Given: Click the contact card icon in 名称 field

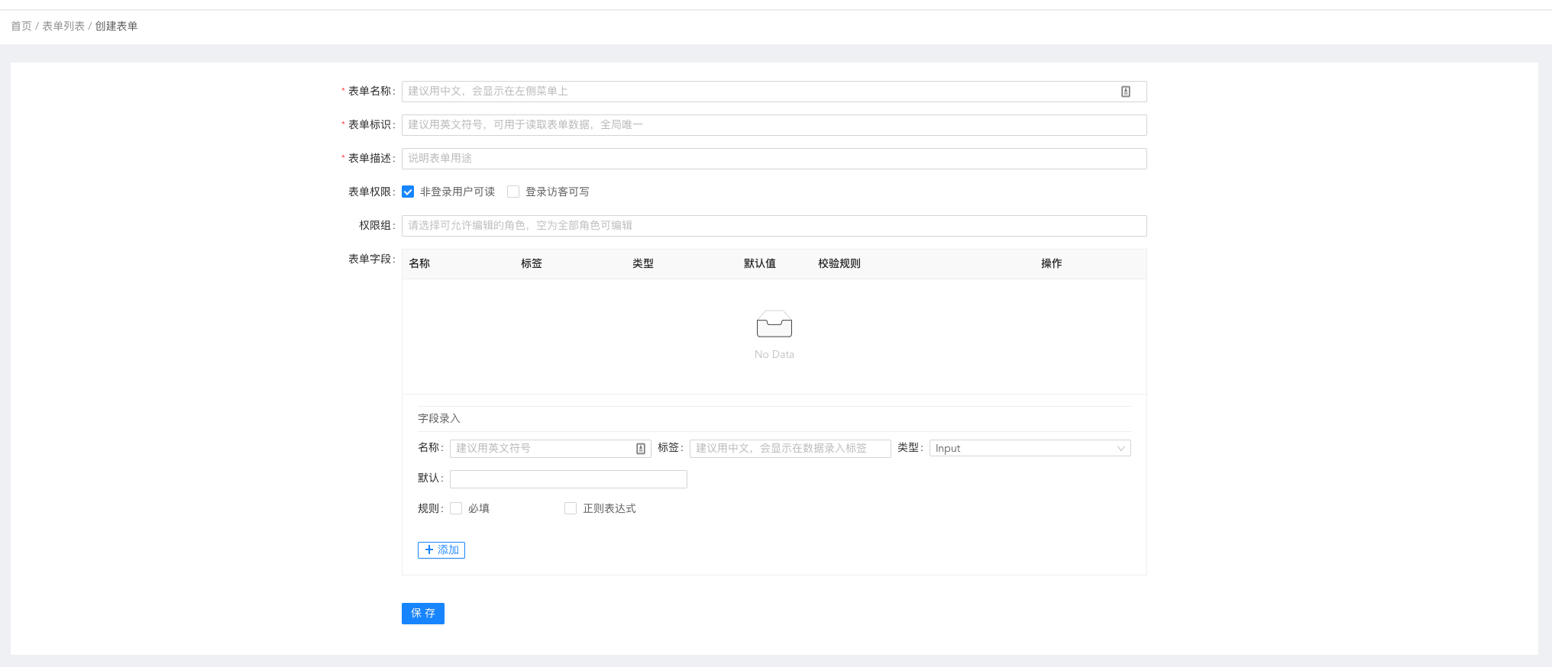Looking at the screenshot, I should pos(641,449).
